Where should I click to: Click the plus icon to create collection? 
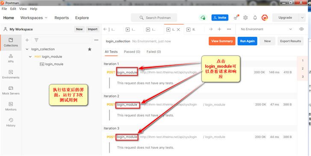[x=27, y=40]
